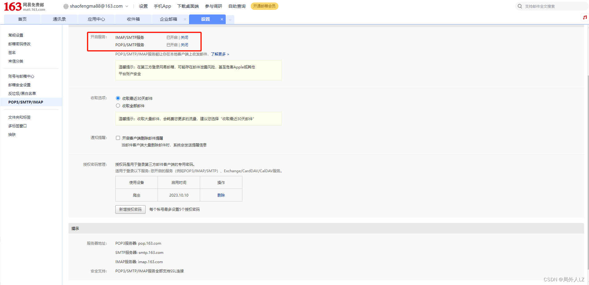Switch to the 通讯录 tab

click(59, 19)
